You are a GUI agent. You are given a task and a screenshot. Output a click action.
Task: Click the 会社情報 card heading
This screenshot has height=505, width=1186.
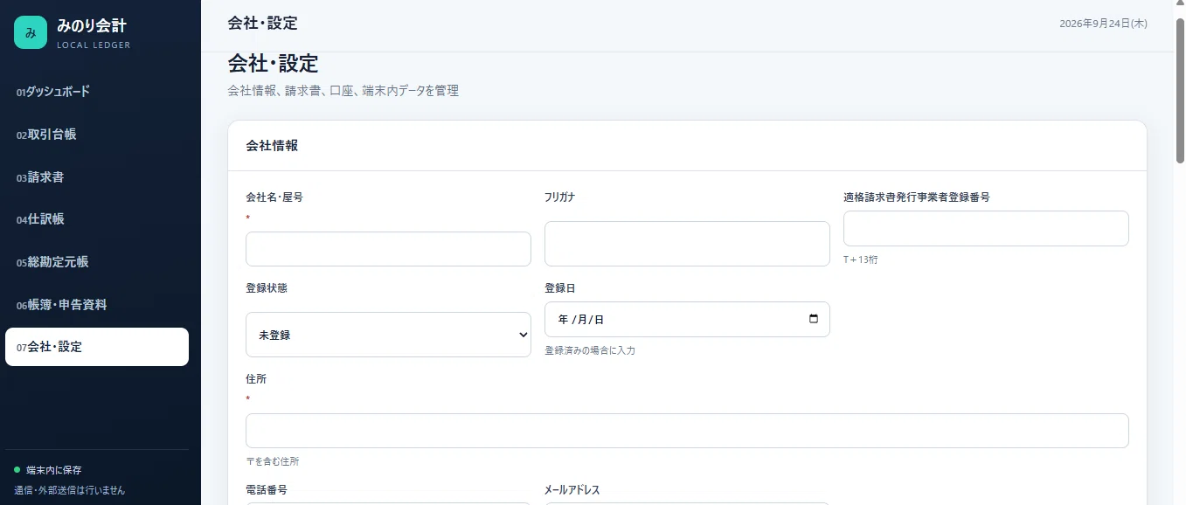(272, 146)
